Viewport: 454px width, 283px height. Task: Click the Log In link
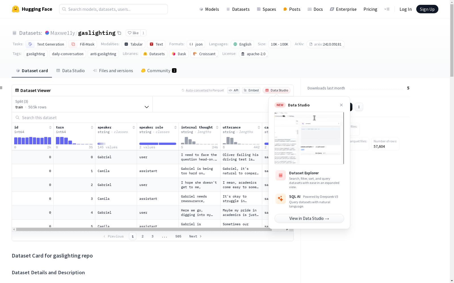point(405,9)
